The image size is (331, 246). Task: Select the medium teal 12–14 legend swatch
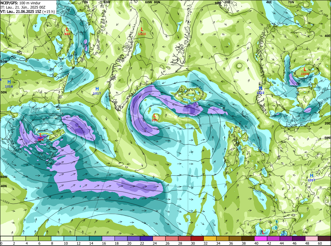[83, 238]
